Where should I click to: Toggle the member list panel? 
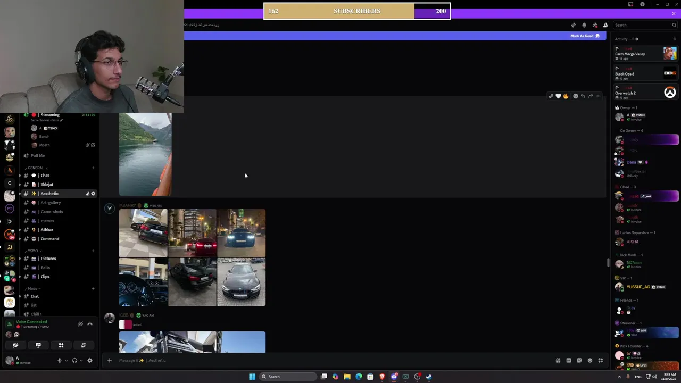[x=605, y=25]
